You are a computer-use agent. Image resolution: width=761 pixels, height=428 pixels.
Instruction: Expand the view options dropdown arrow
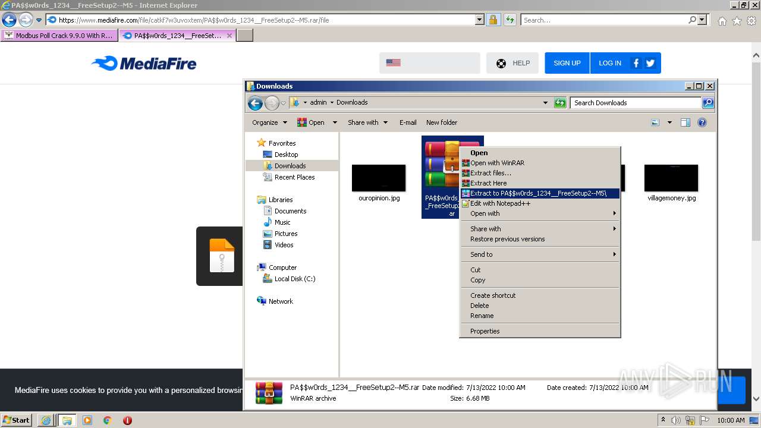(669, 122)
